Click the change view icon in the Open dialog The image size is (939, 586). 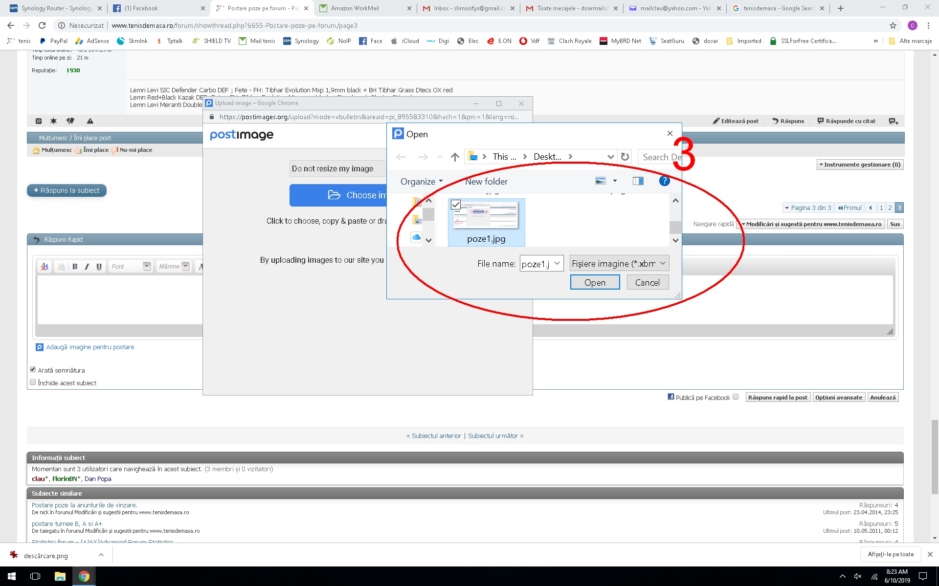pos(601,181)
